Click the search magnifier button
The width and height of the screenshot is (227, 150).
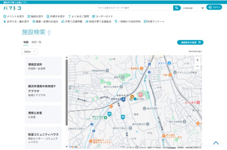tap(177, 8)
